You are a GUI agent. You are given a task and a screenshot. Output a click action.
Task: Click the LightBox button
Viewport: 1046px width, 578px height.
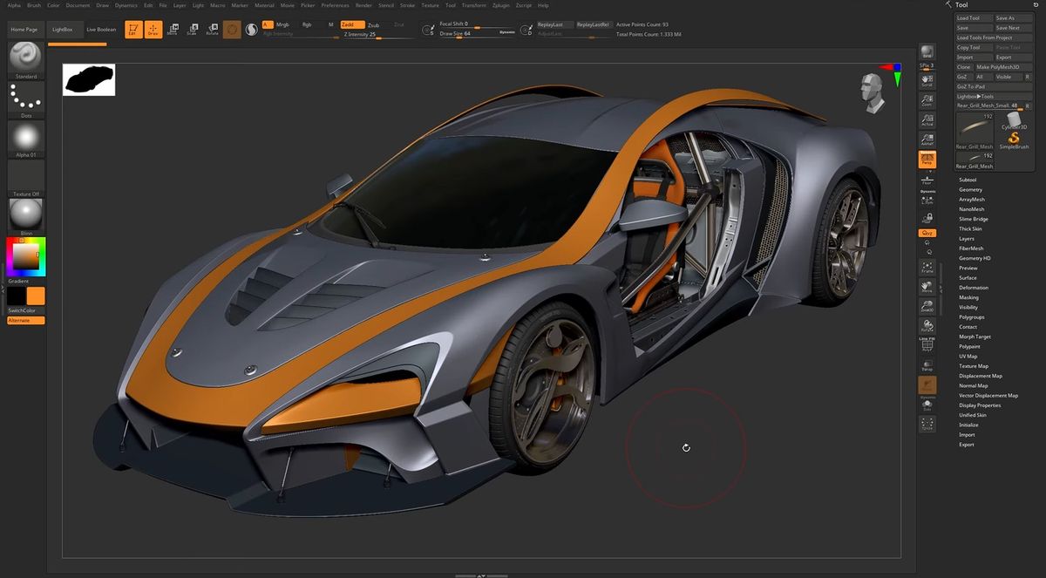[63, 30]
